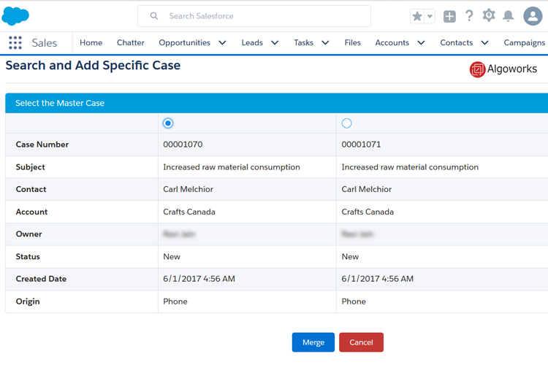Select case 00001070 as master
This screenshot has height=365, width=548.
tap(168, 123)
